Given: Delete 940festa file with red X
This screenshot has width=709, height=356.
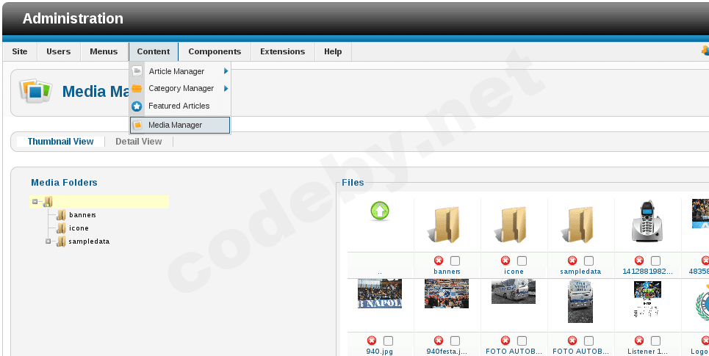Looking at the screenshot, I should coord(439,341).
